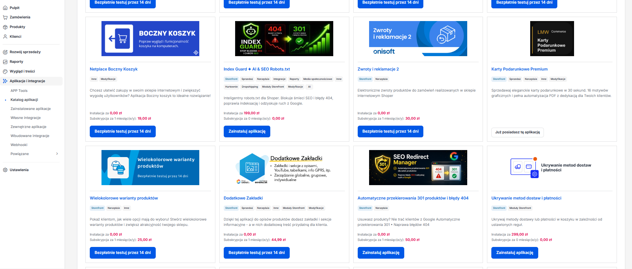The height and width of the screenshot is (269, 632).
Task: Open Index Guard AI & SEO Robots.txt link
Action: [x=257, y=69]
